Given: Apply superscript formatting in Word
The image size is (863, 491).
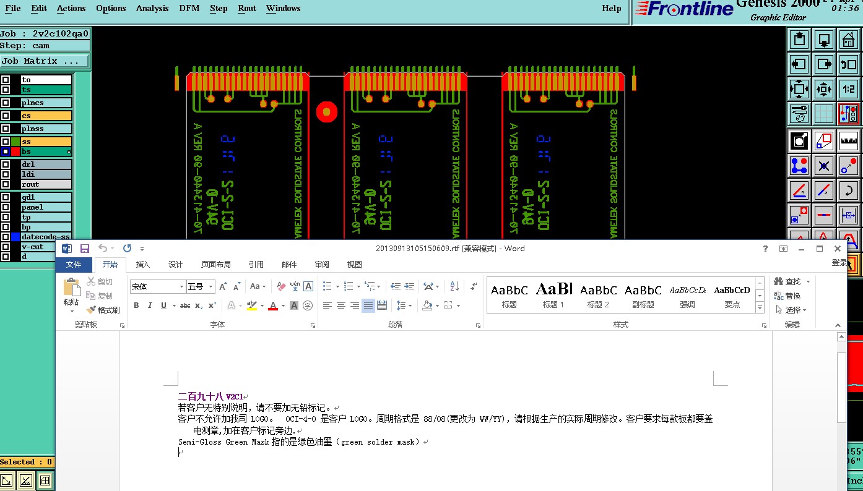Looking at the screenshot, I should (x=212, y=305).
